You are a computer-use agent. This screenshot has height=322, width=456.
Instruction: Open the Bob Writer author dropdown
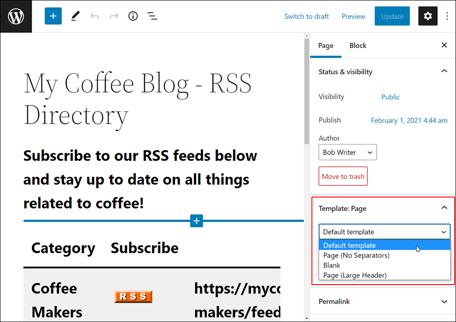[348, 152]
